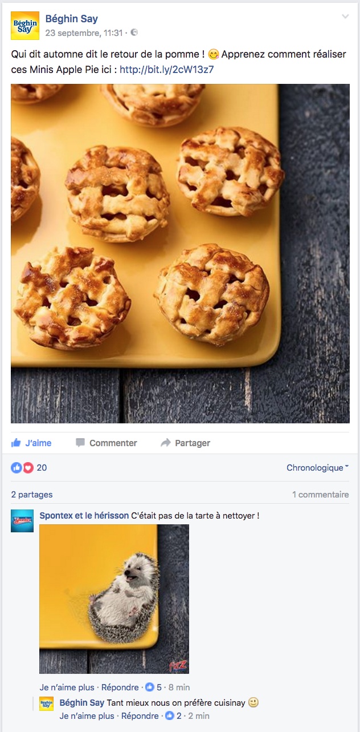The width and height of the screenshot is (360, 732).
Task: Click the thumbs-up reaction icon beside 20
Action: click(16, 468)
